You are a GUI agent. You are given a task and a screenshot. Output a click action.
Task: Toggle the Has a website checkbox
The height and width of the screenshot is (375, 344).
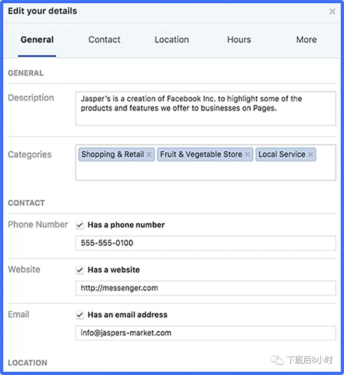coord(80,270)
